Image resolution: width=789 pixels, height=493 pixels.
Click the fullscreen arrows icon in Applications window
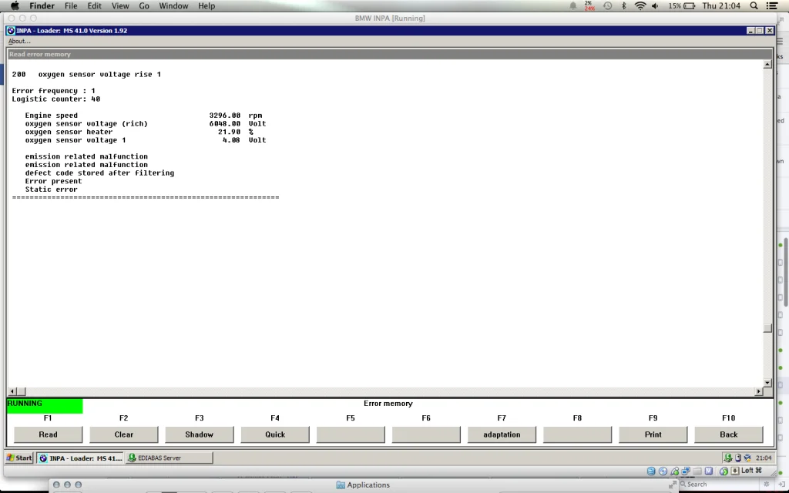[x=672, y=485]
